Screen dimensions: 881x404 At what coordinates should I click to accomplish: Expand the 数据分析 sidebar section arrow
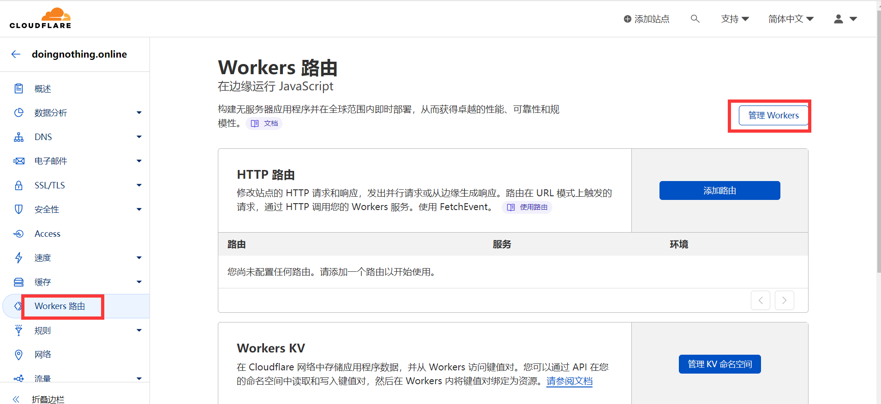(139, 113)
